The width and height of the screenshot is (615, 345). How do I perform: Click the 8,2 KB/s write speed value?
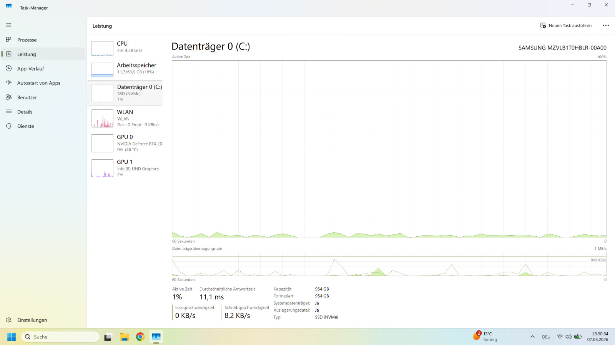click(237, 315)
